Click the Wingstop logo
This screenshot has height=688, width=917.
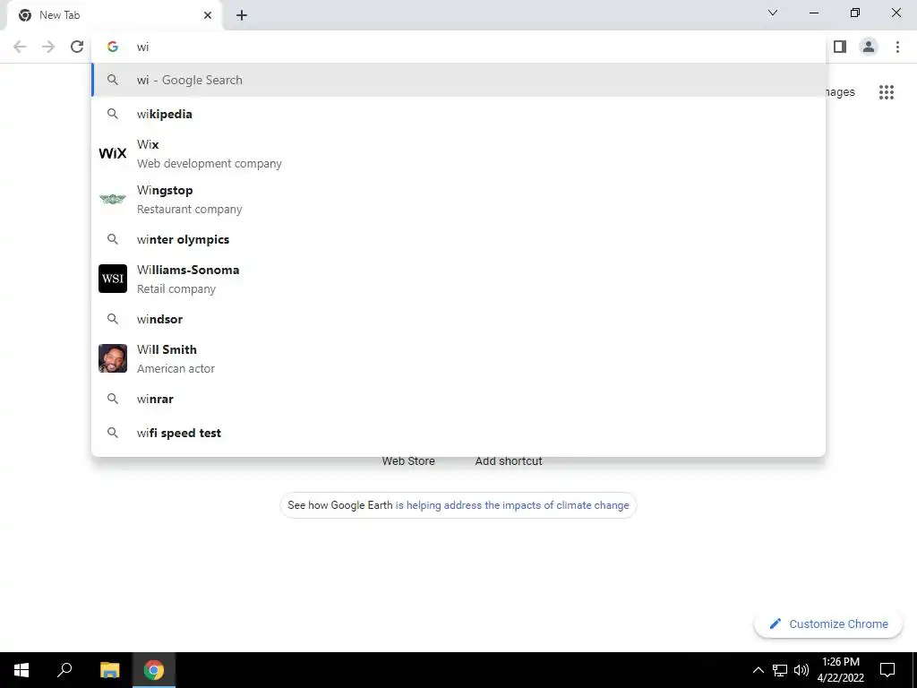(113, 199)
